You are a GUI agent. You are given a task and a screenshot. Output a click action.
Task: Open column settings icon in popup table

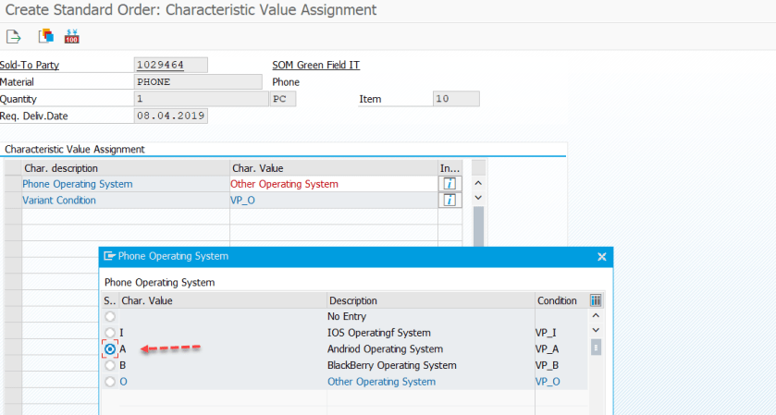(596, 300)
